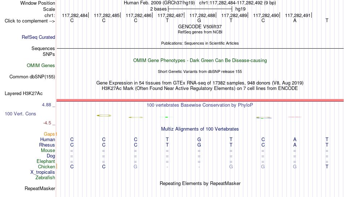This screenshot has height=197, width=344.
Task: Click the Mouse species label
Action: [48, 151]
